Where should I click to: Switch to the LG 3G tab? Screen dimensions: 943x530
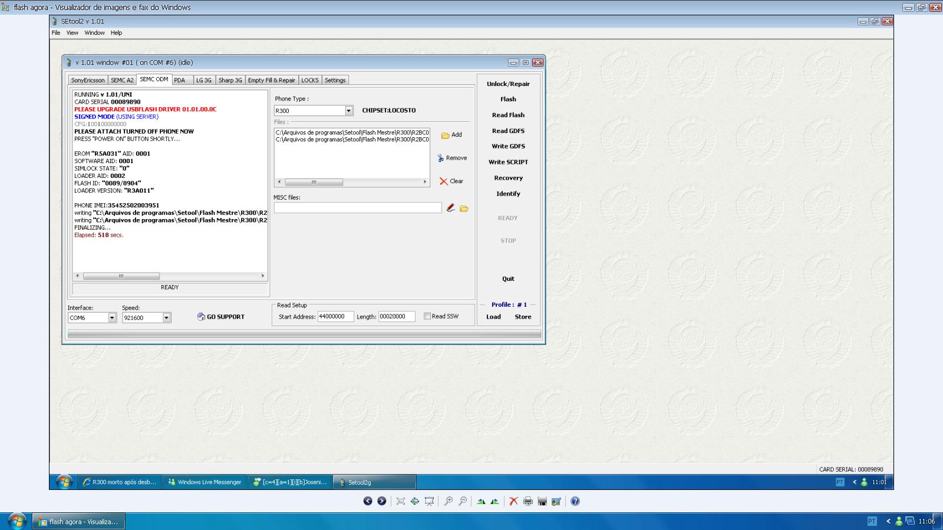pyautogui.click(x=204, y=80)
